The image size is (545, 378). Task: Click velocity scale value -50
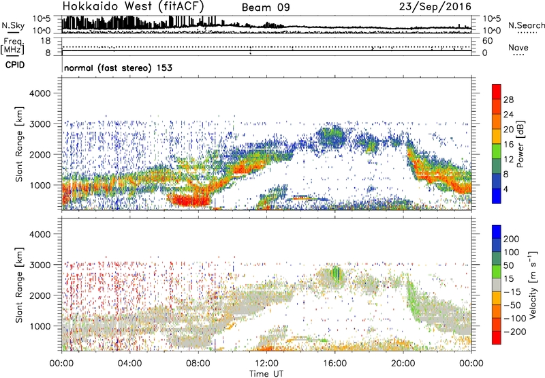pos(512,305)
